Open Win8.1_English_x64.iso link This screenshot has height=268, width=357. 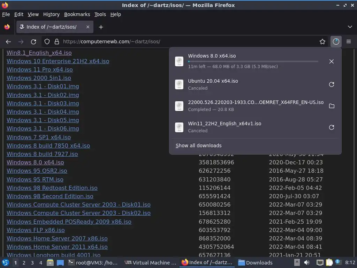click(39, 53)
